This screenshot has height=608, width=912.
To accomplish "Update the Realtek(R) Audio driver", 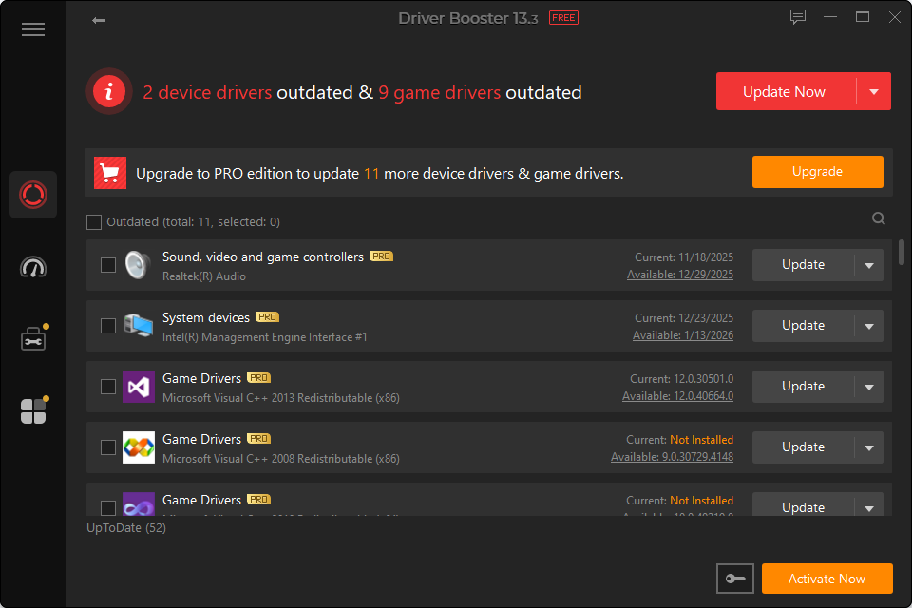I will (804, 265).
